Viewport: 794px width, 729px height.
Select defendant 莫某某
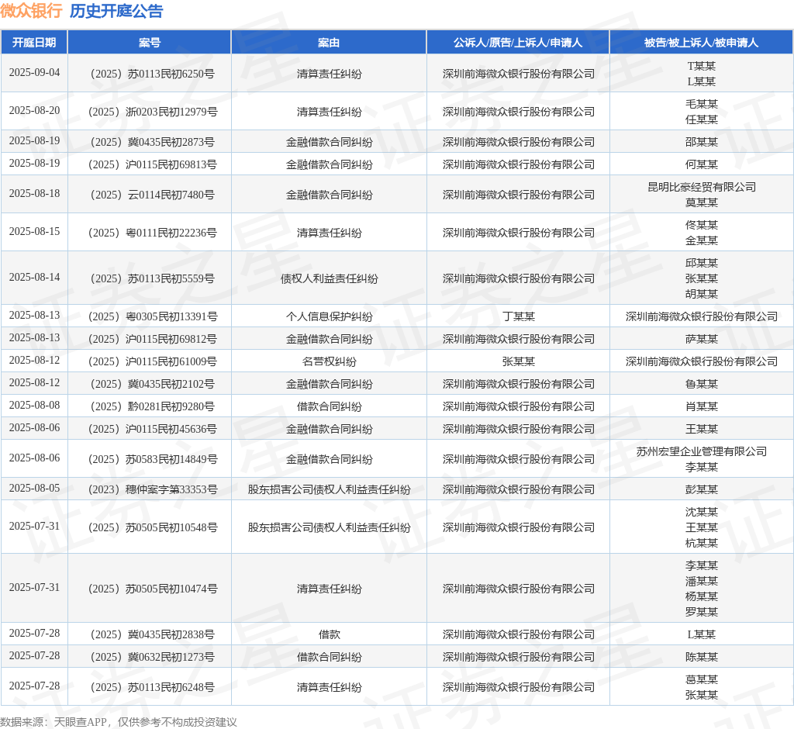click(x=701, y=202)
